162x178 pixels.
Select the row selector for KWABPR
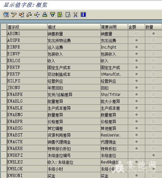(x=4, y=121)
